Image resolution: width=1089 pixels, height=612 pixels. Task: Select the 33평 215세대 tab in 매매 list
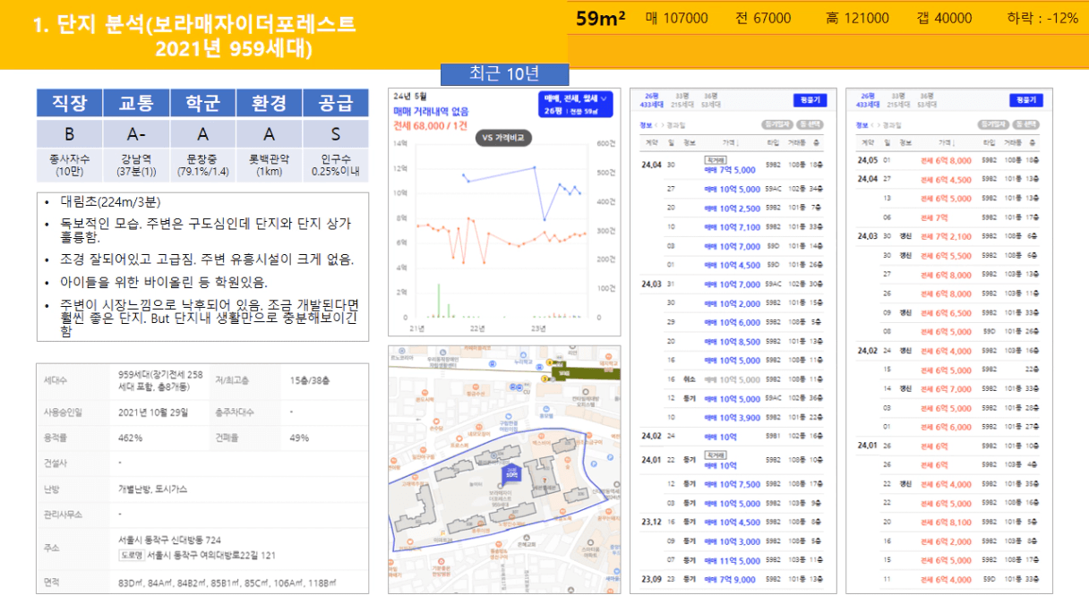pyautogui.click(x=682, y=100)
